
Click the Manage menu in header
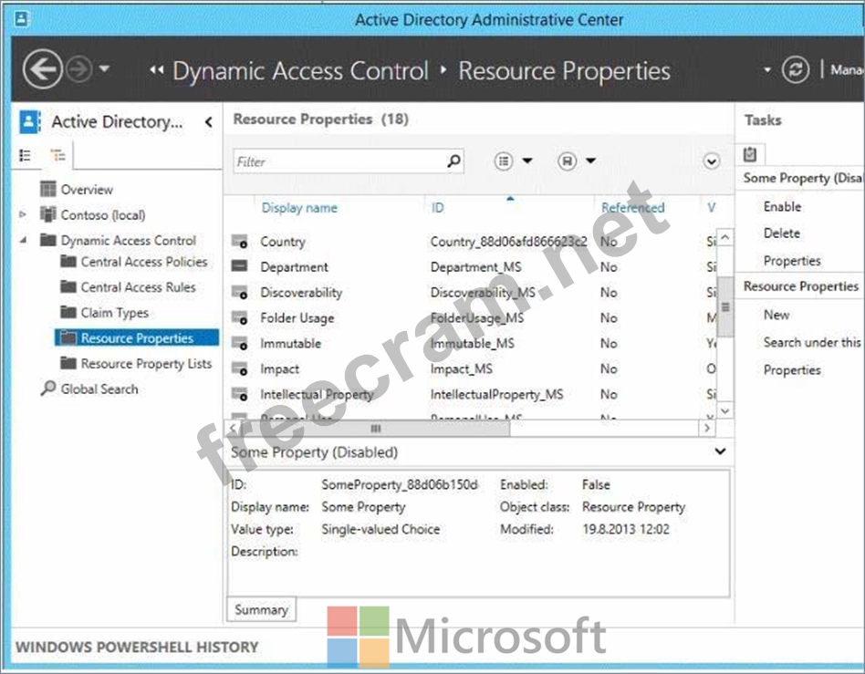[x=848, y=70]
